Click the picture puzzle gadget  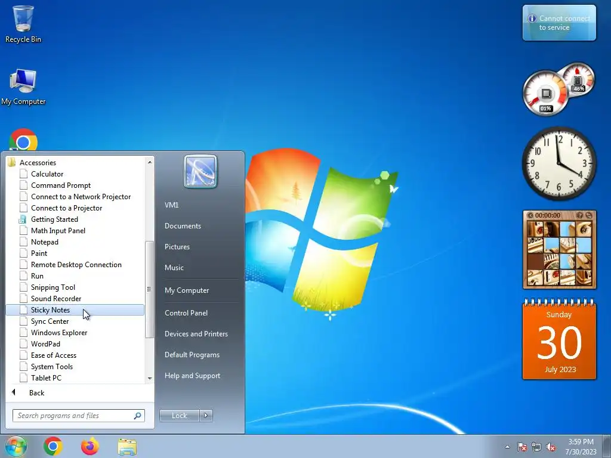point(559,250)
